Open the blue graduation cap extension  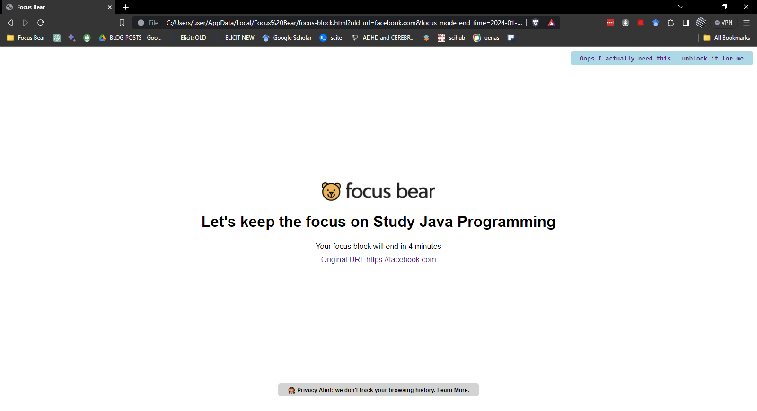coord(656,23)
